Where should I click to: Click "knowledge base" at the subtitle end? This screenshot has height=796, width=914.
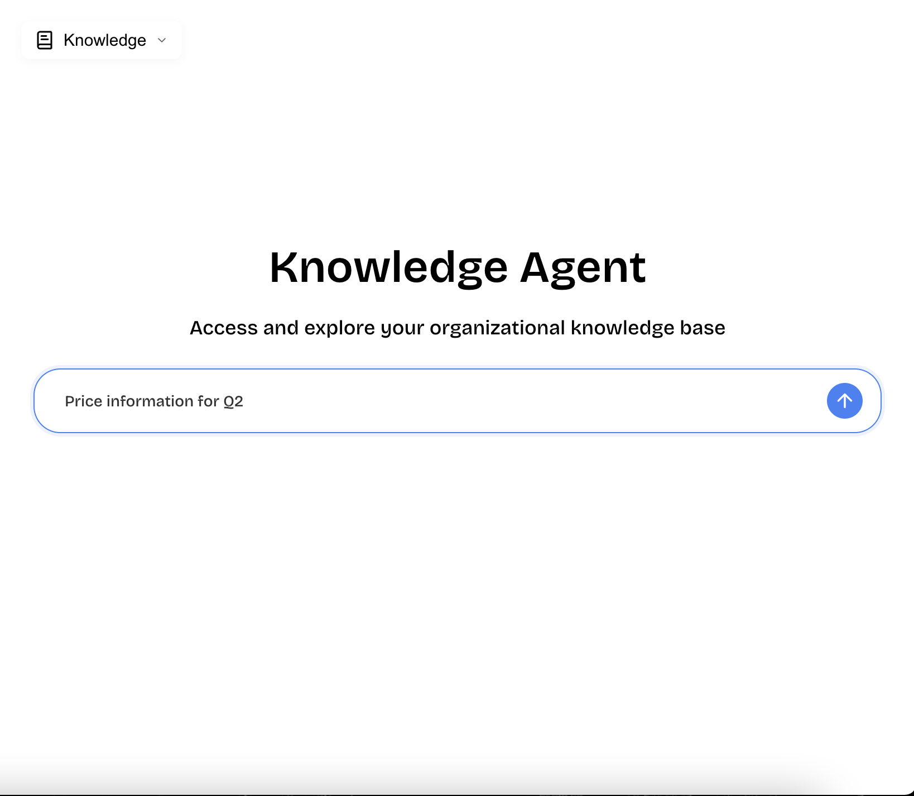[x=647, y=328]
